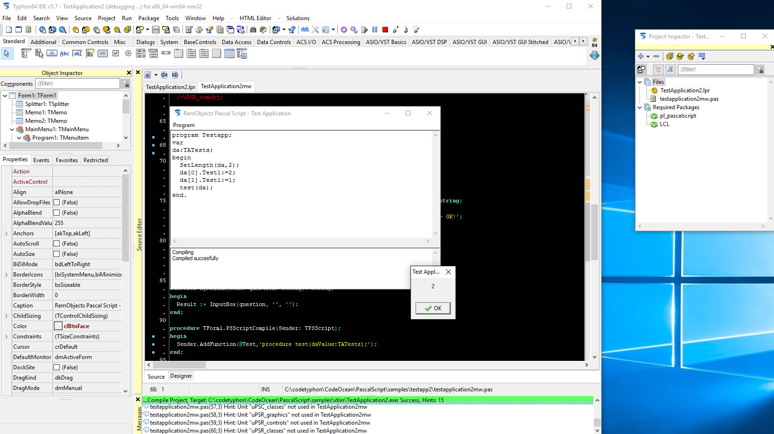This screenshot has height=434, width=774.
Task: Open dropdown arrow next to Add in Project Inspector
Action: [x=648, y=57]
